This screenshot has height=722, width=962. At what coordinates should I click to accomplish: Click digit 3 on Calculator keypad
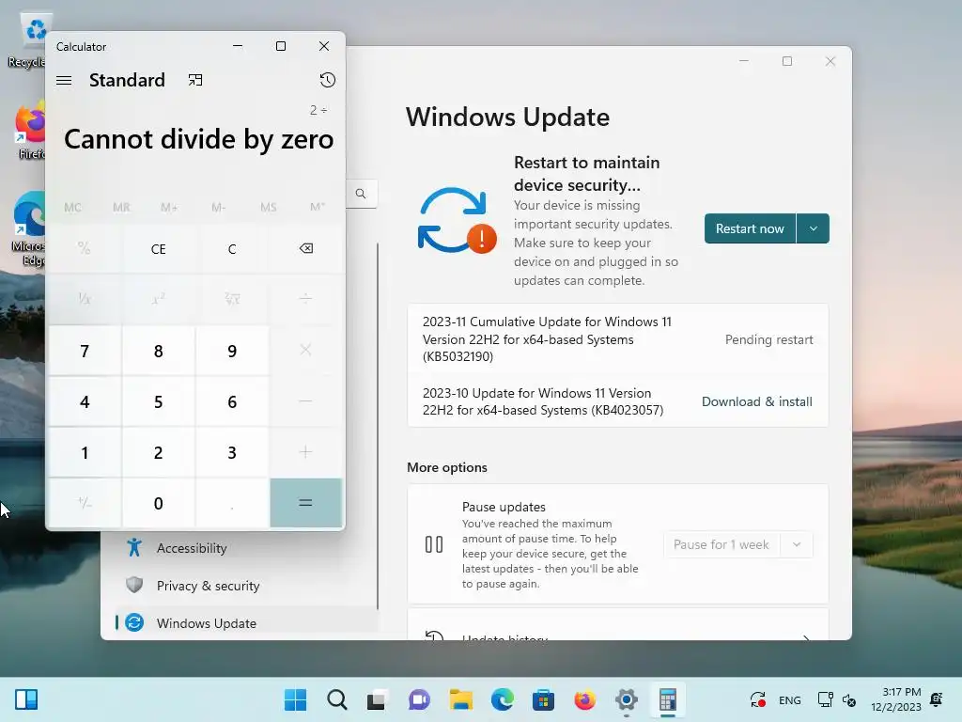point(232,452)
